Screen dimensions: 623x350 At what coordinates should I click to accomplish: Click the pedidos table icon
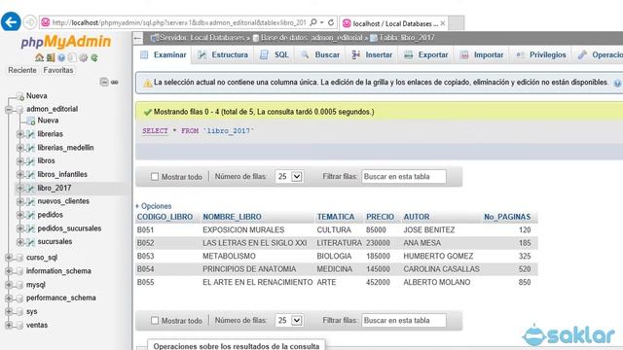coord(30,215)
